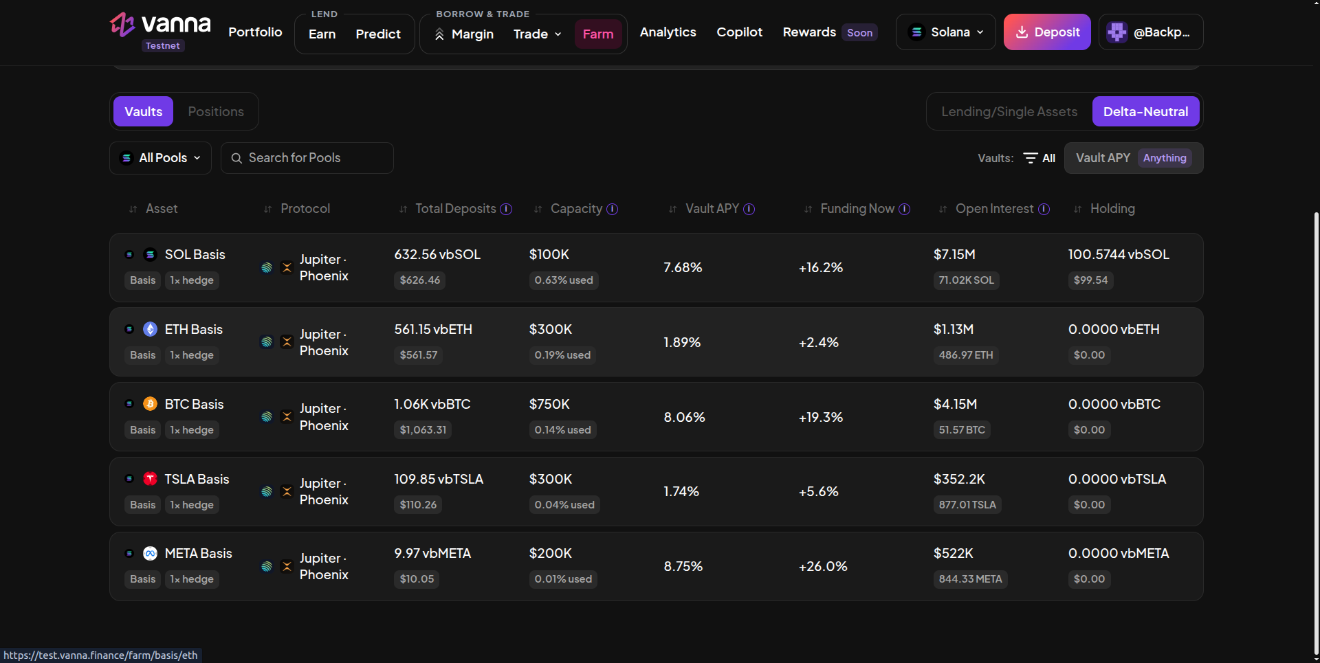Click the ETH Basis vault name

click(x=194, y=329)
